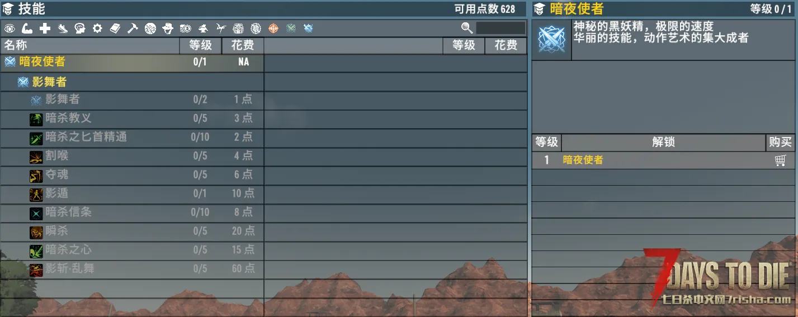
Task: Select the 割喉 skill entry
Action: pos(57,156)
